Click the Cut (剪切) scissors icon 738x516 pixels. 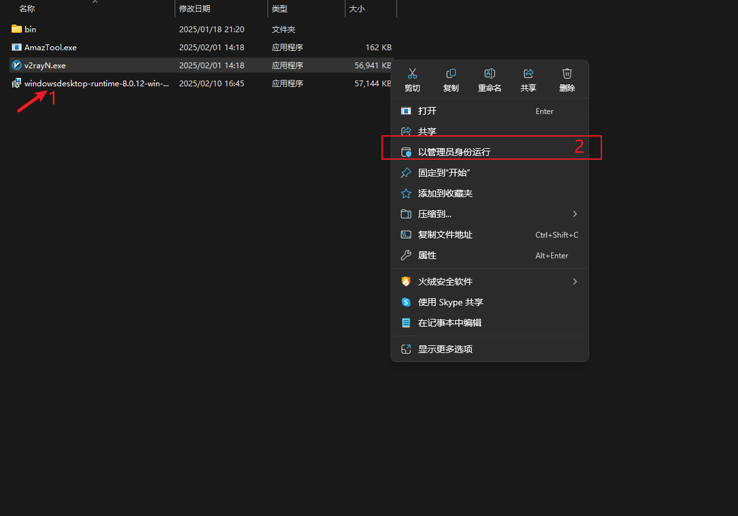click(x=413, y=74)
